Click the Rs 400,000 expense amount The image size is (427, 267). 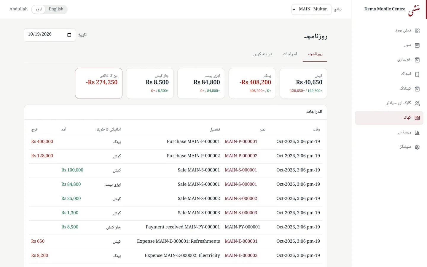(x=42, y=142)
